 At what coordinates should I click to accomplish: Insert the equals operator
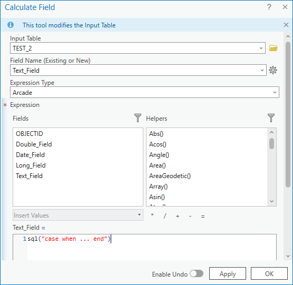tap(203, 217)
